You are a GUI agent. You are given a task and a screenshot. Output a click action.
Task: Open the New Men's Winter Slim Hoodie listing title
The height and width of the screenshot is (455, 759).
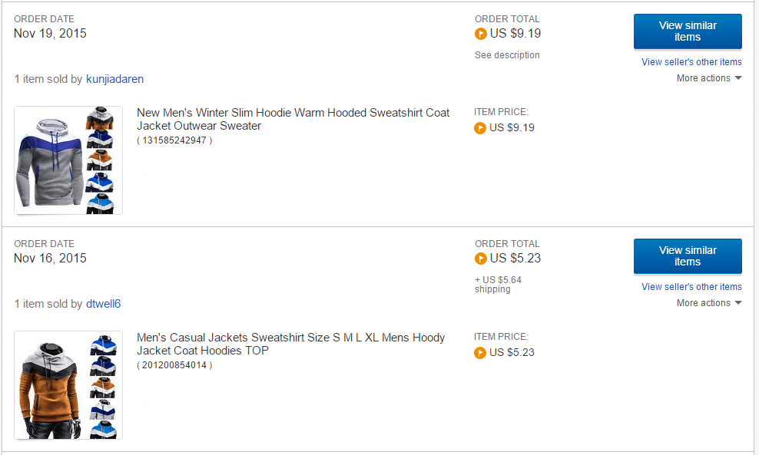(293, 119)
